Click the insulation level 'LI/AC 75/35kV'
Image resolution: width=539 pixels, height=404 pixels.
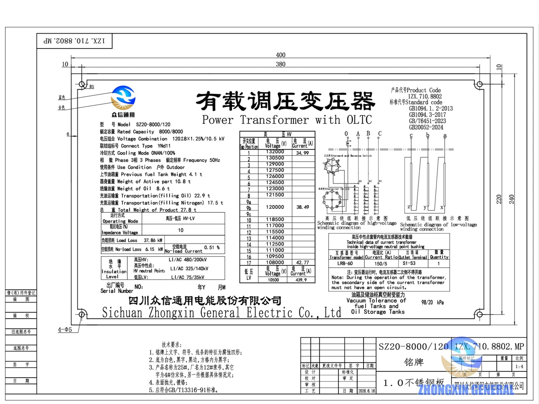point(188,277)
